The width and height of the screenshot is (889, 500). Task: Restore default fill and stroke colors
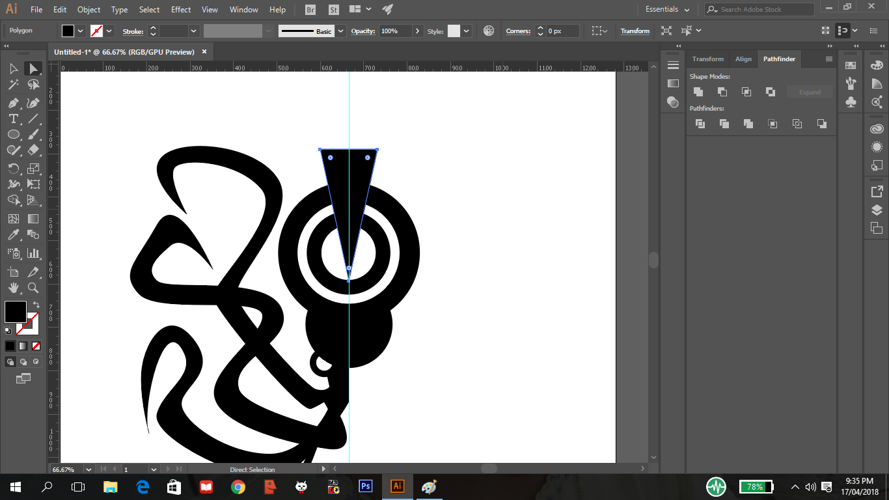(8, 331)
